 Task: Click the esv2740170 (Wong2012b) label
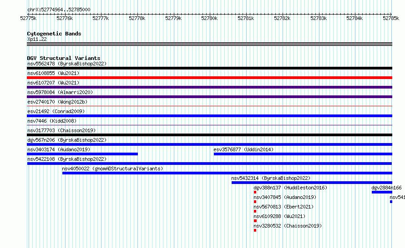(x=57, y=102)
